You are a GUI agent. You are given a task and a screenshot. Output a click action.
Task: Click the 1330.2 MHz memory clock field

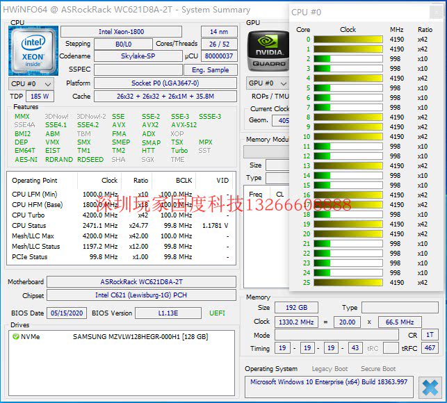click(x=296, y=322)
